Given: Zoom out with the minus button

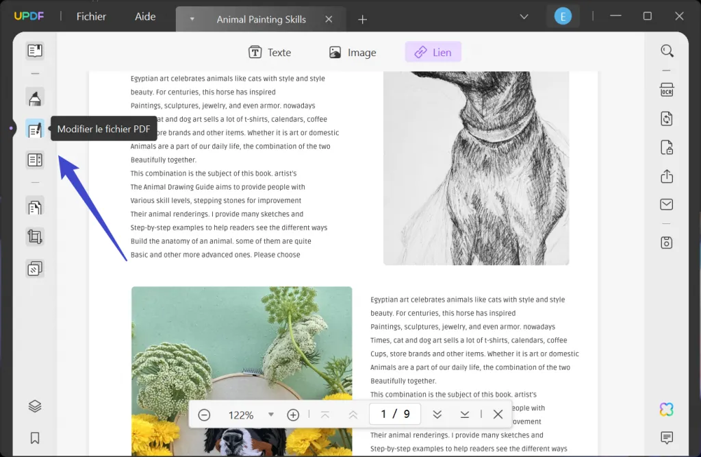Looking at the screenshot, I should 204,415.
